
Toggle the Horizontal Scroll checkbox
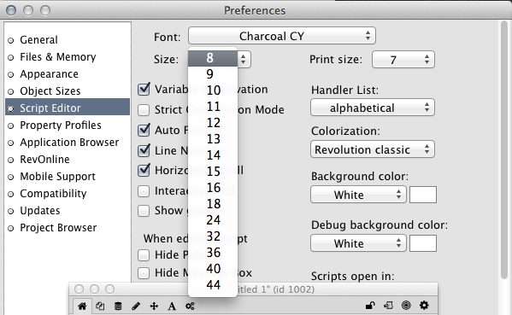(144, 170)
